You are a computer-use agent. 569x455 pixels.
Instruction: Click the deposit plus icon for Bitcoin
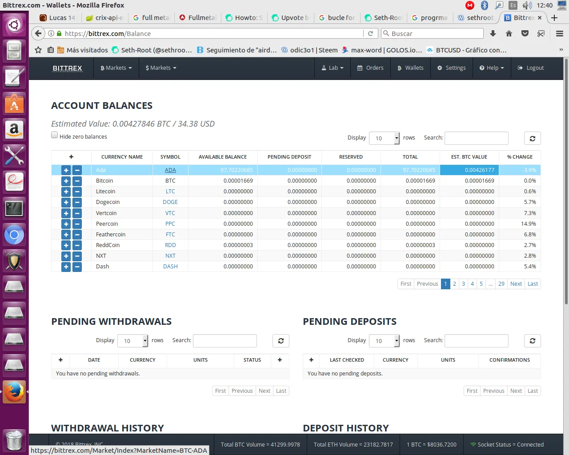pos(66,181)
